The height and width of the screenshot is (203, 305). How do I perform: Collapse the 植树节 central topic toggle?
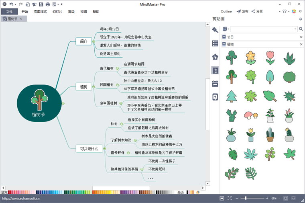[63, 103]
